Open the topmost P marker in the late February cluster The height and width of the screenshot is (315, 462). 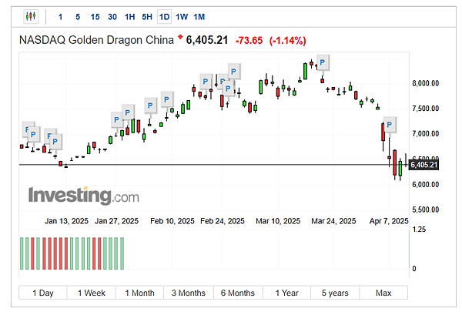(x=233, y=72)
